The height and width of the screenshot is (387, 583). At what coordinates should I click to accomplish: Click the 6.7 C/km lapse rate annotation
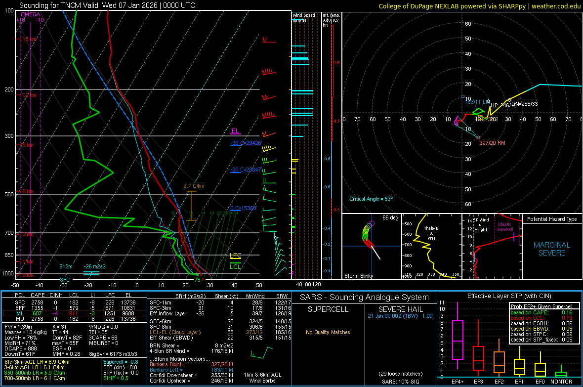click(194, 186)
